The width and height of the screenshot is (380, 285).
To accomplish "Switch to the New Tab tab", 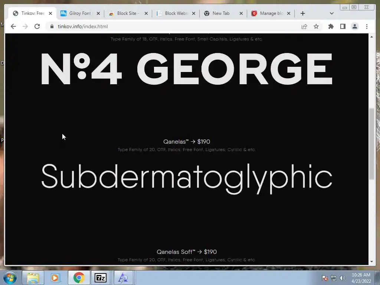I will pos(223,13).
